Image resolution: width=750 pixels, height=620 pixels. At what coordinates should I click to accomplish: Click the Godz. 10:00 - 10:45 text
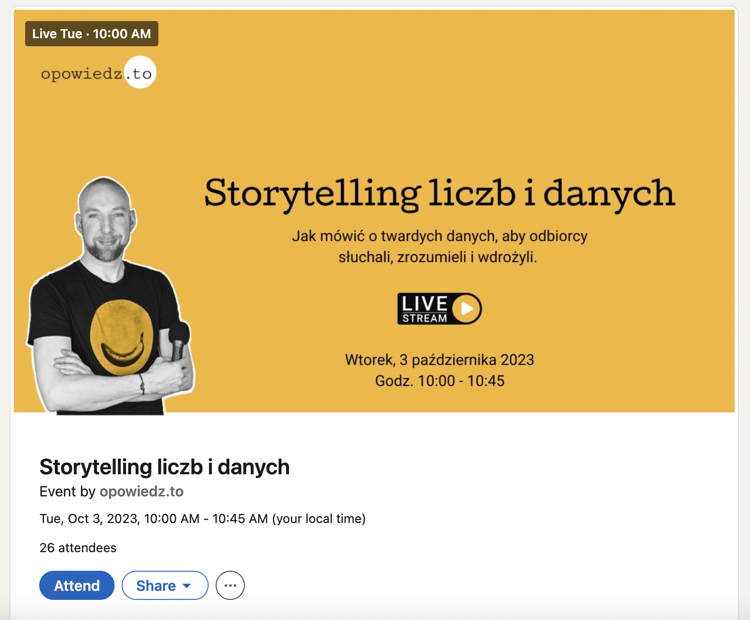point(439,381)
